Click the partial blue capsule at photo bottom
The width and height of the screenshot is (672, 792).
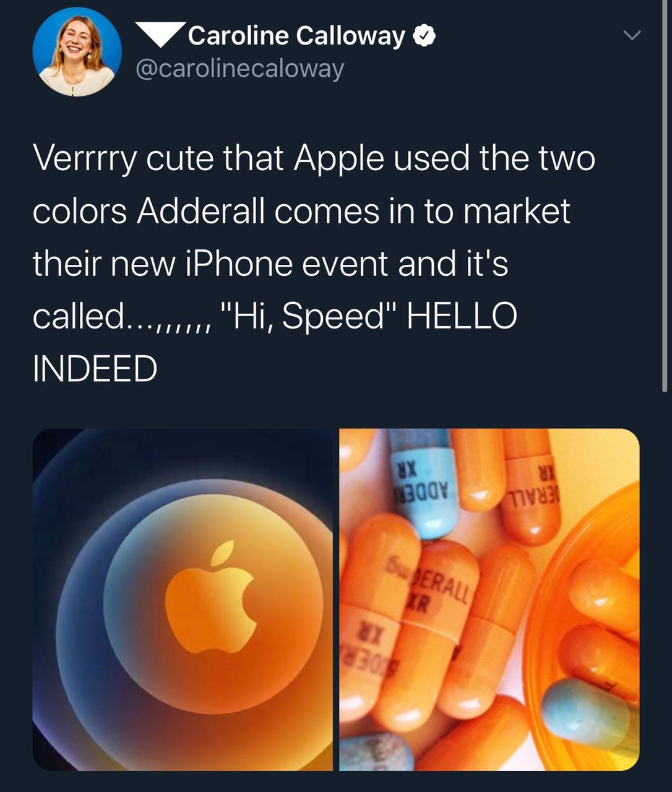(376, 751)
